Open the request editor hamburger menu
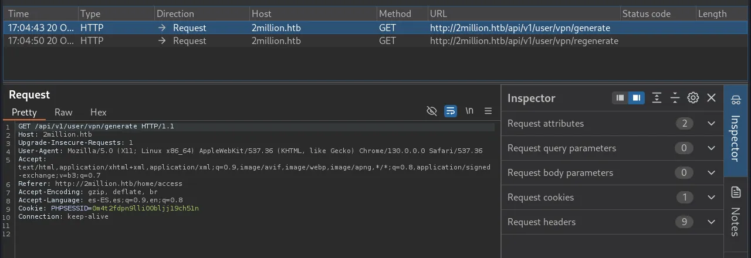The width and height of the screenshot is (751, 258). (x=488, y=111)
